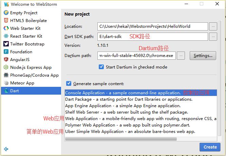Click the Empty Project globe icon
Screen dimensions: 226x156
click(6, 13)
